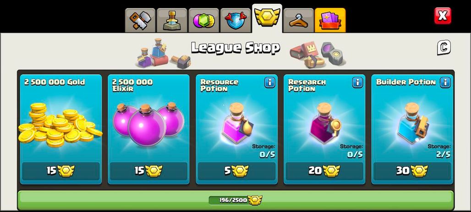Buy 2 500 000 Elixir for 15 medals

149,171
